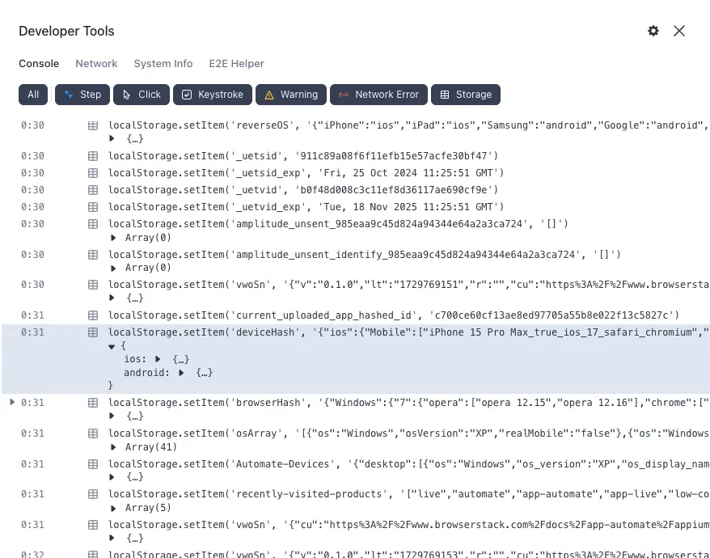Toggle the Storage filter chip
710x558 pixels.
pyautogui.click(x=466, y=95)
